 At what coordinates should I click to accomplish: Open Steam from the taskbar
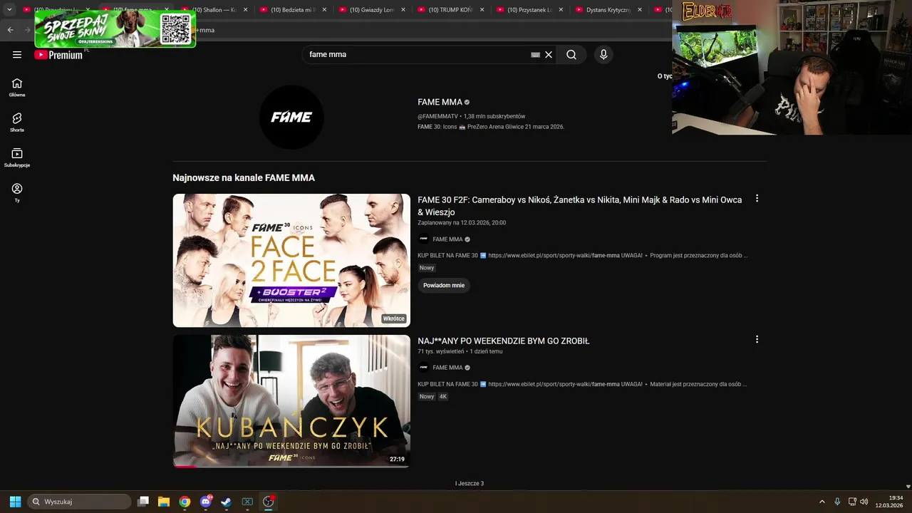pos(226,502)
